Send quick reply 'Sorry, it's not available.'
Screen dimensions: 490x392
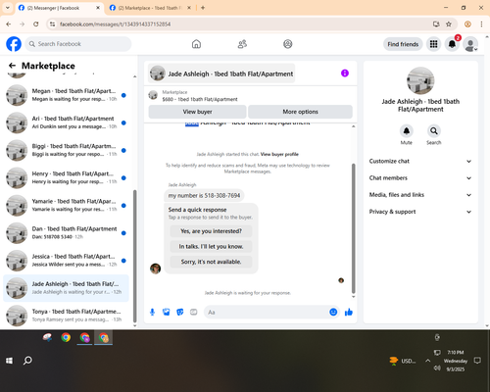point(211,262)
